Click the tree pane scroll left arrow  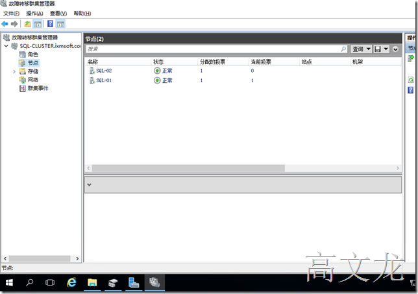(x=5, y=258)
